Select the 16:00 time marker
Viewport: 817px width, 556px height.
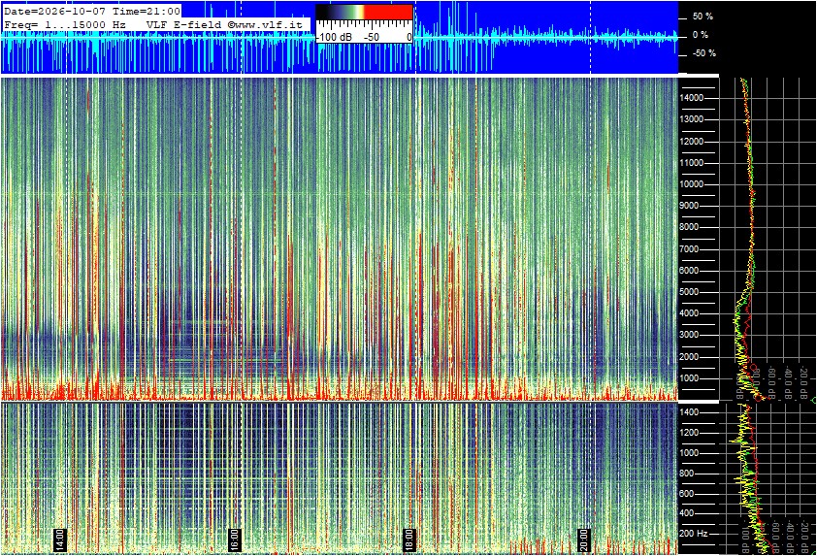click(235, 540)
